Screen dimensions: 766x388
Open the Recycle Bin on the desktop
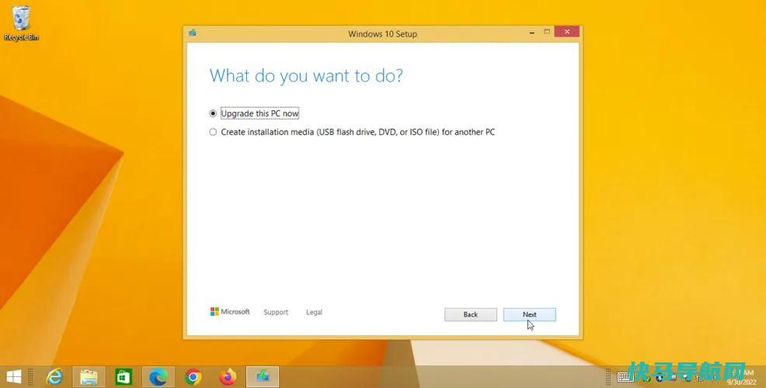click(x=21, y=23)
